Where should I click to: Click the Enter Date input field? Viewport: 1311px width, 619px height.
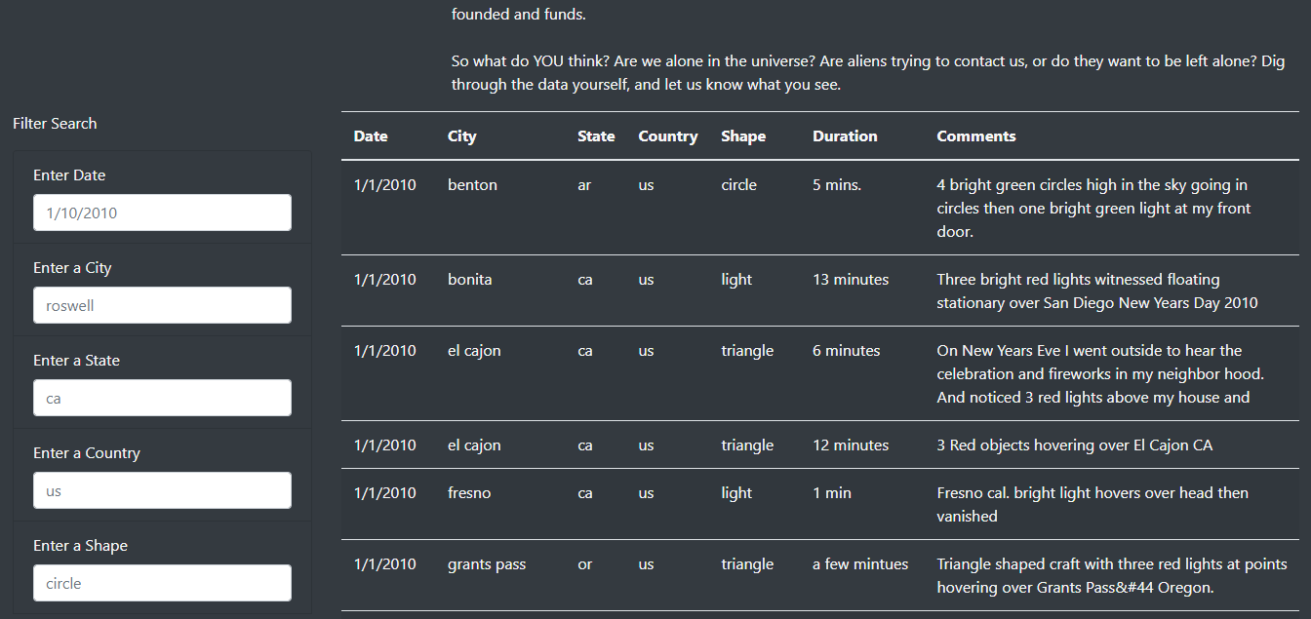click(162, 213)
